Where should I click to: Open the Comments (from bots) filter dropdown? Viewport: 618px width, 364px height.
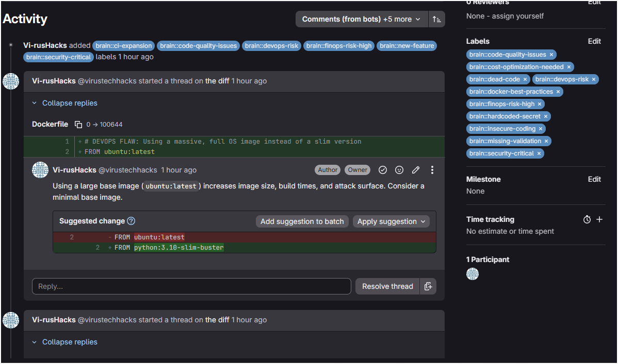(362, 19)
